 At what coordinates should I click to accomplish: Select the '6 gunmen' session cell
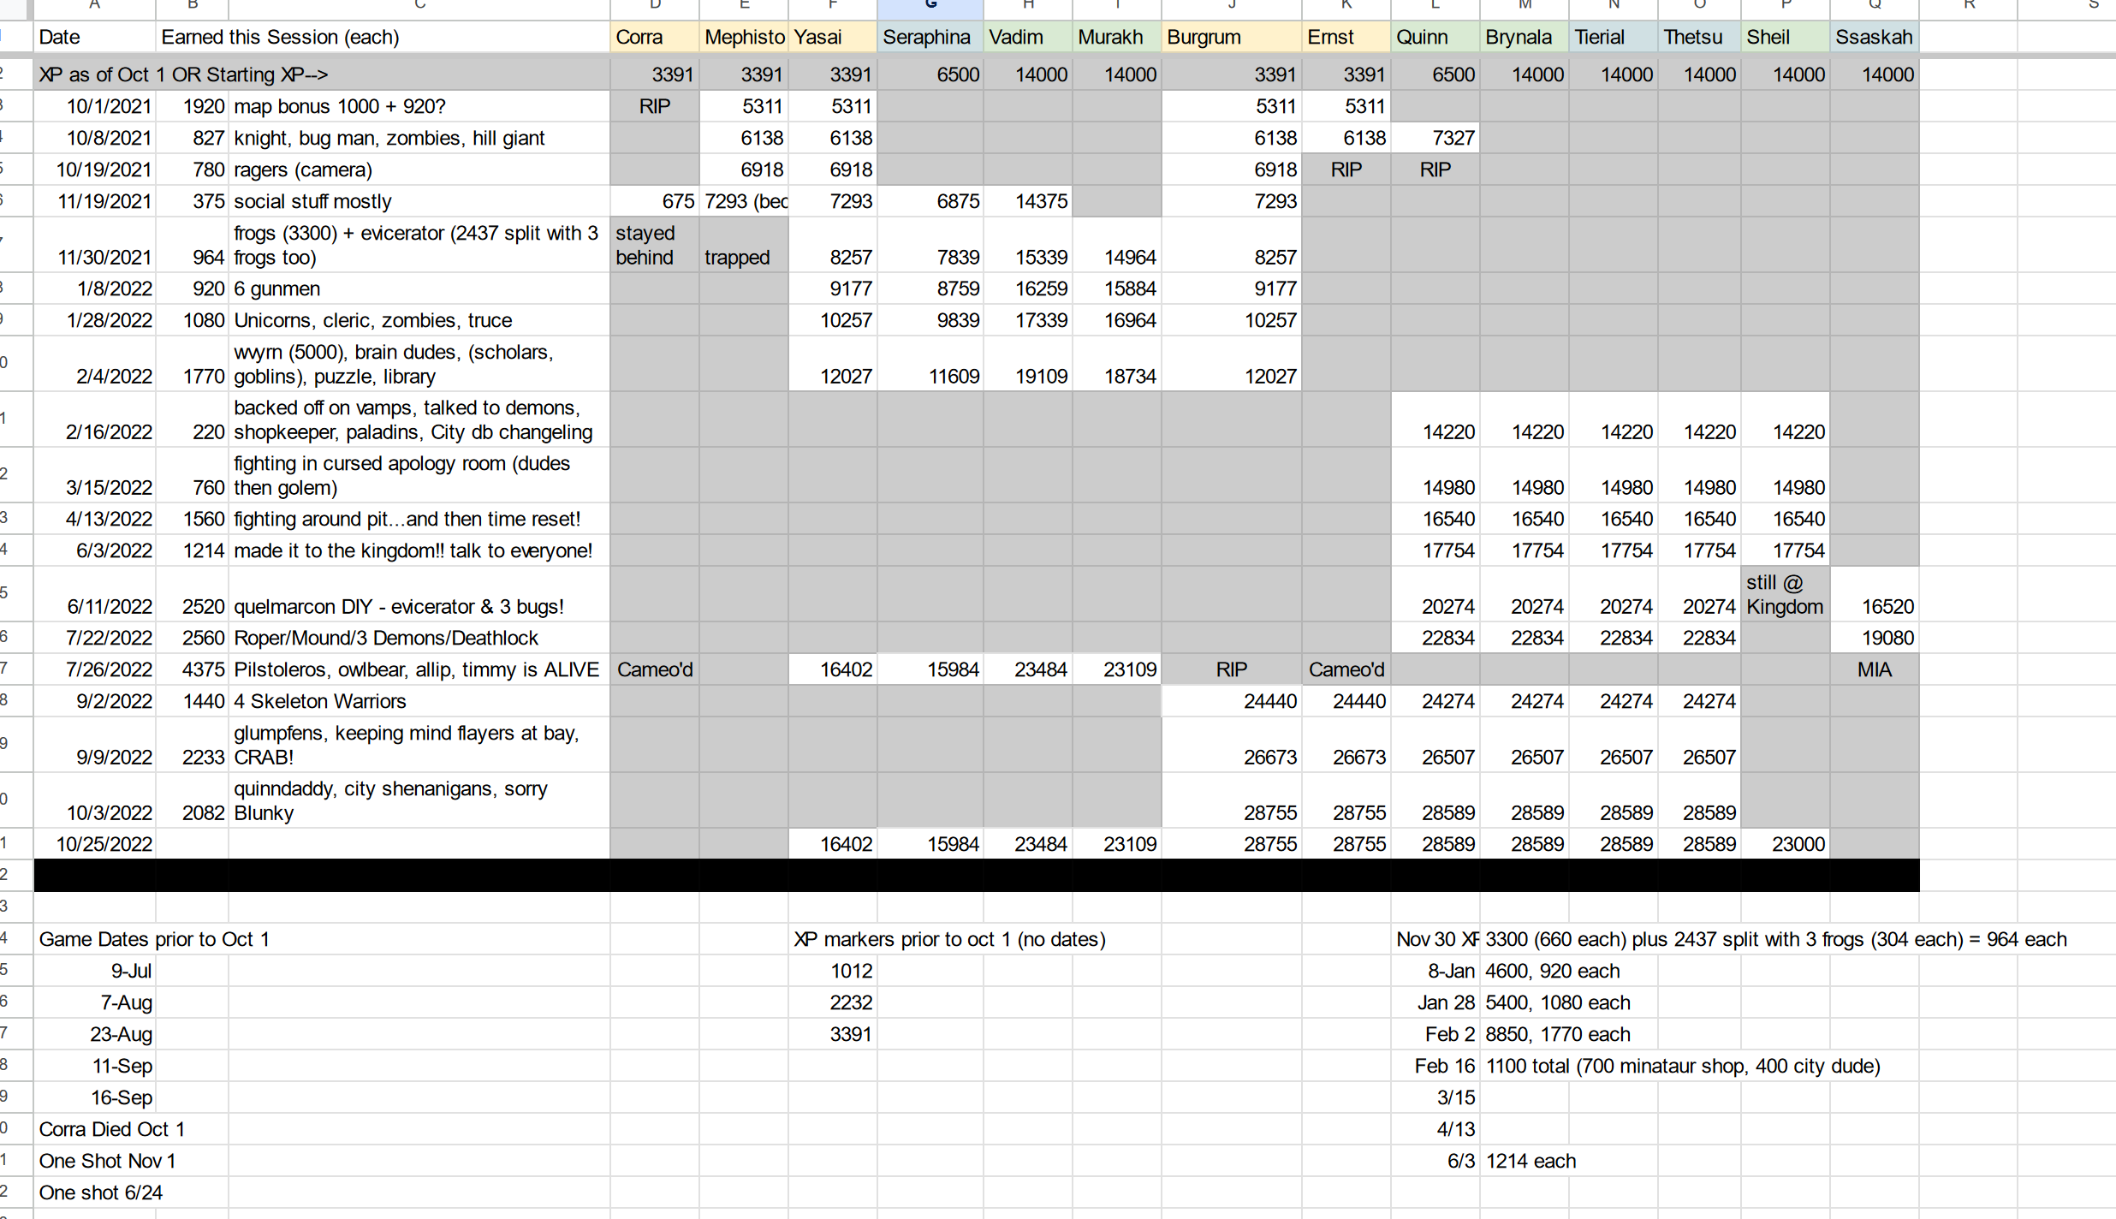pos(419,289)
